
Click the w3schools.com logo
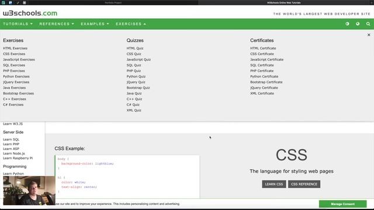pyautogui.click(x=30, y=13)
